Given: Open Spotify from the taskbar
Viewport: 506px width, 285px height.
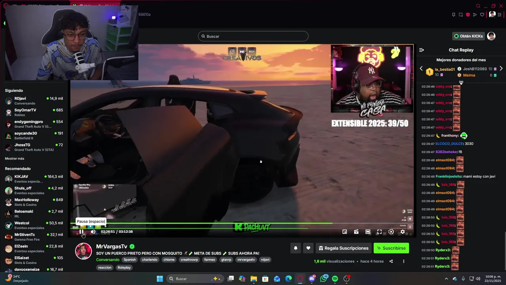Looking at the screenshot, I should click(x=335, y=279).
